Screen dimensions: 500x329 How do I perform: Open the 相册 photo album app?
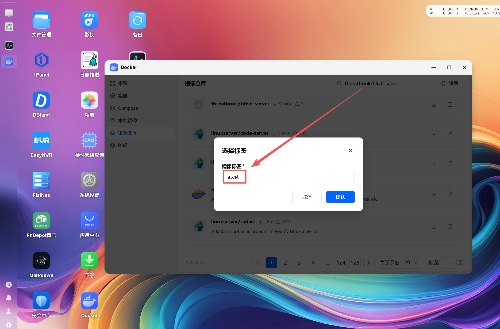point(89,100)
